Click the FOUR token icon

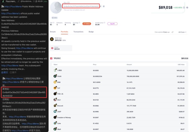pyautogui.click(x=55, y=76)
